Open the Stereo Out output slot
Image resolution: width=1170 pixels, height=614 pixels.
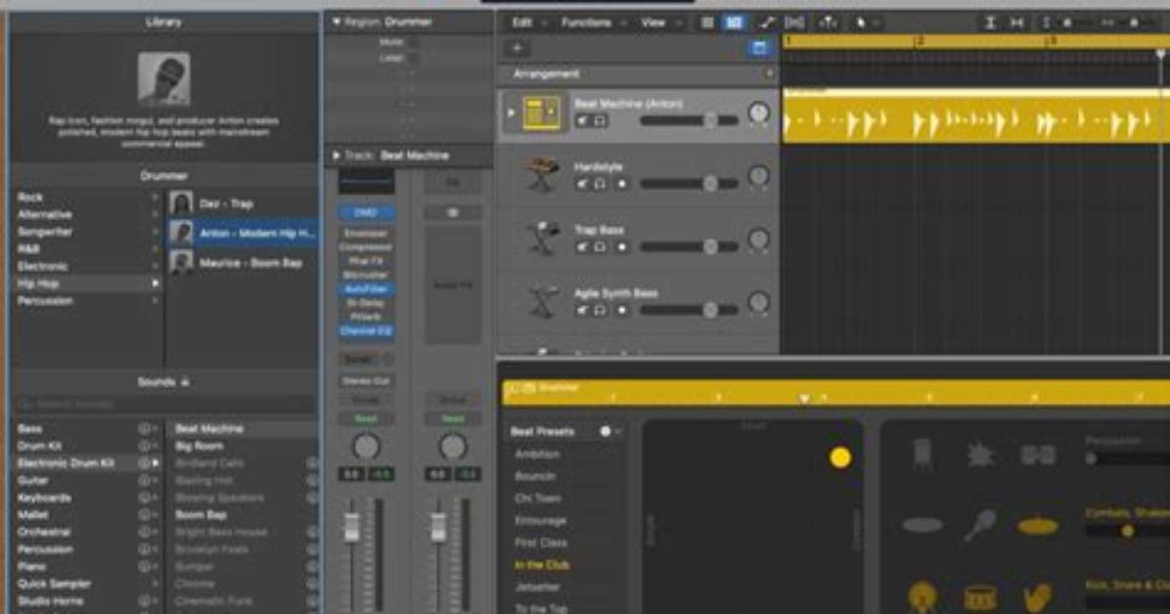coord(366,381)
